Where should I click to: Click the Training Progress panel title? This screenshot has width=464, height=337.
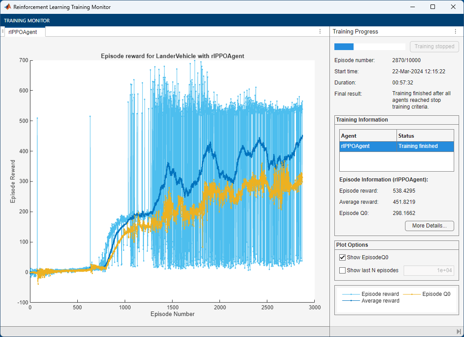click(x=355, y=32)
